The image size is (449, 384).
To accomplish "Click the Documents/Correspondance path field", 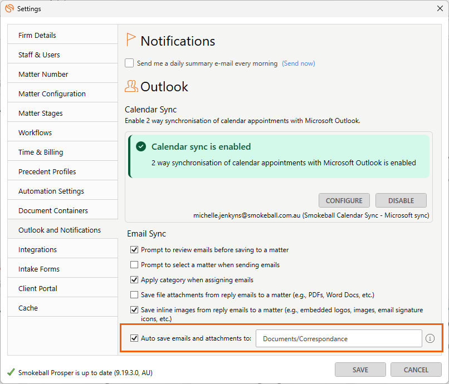I will (339, 338).
